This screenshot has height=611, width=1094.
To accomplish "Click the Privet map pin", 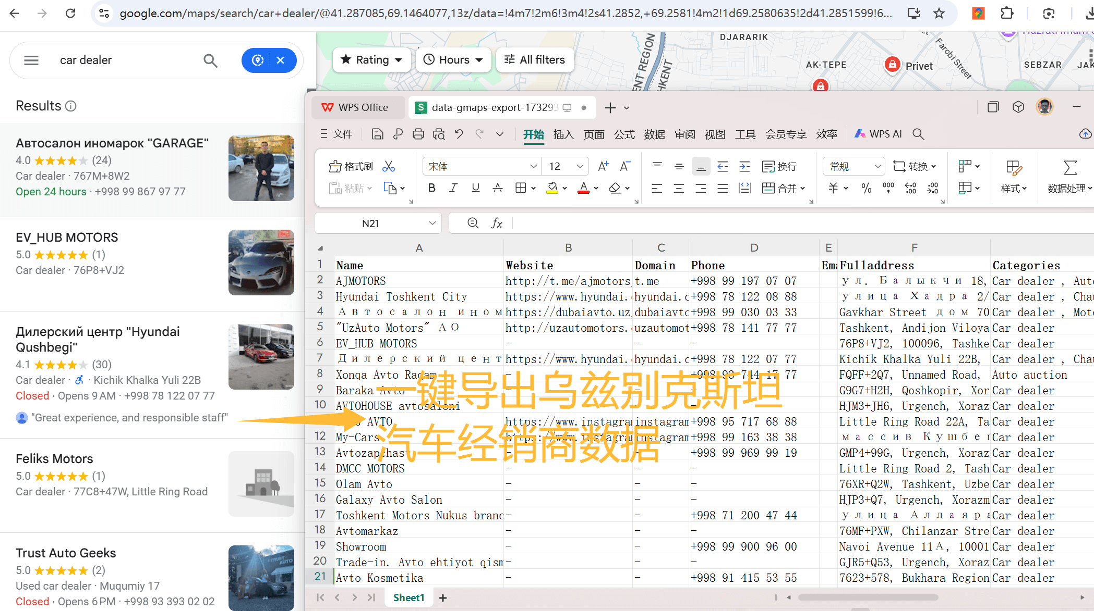I will [893, 65].
